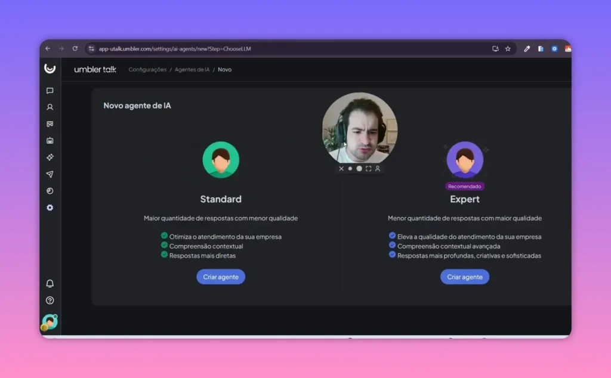Open the contacts panel from the sidebar
The image size is (611, 378).
50,107
